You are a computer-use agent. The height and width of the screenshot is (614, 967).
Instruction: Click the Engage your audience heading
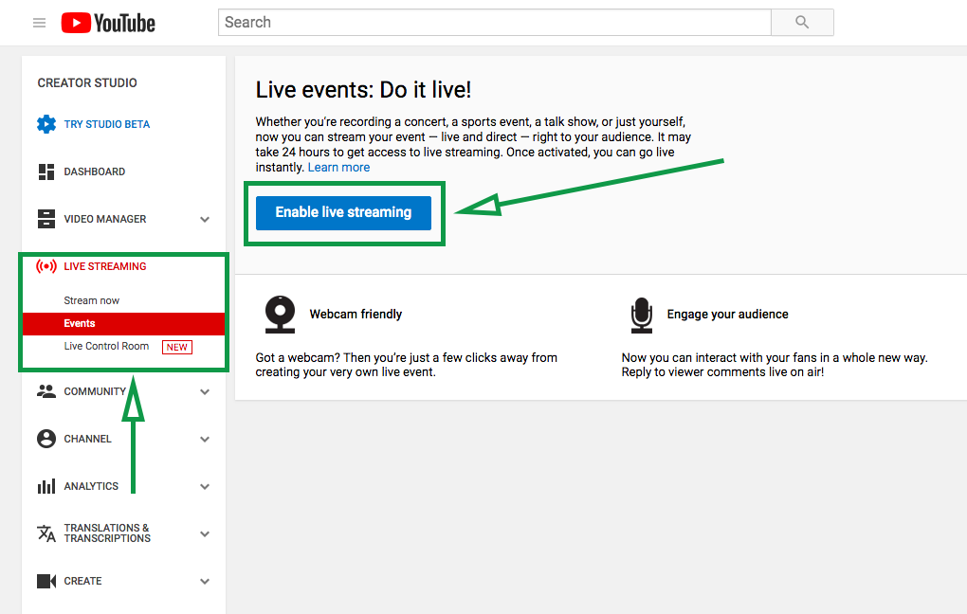pos(728,315)
